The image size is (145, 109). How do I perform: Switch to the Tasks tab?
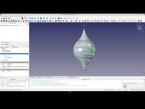click(7, 45)
